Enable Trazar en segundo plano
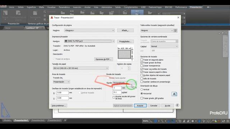The height and width of the screenshot is (129, 230). pyautogui.click(x=142, y=60)
